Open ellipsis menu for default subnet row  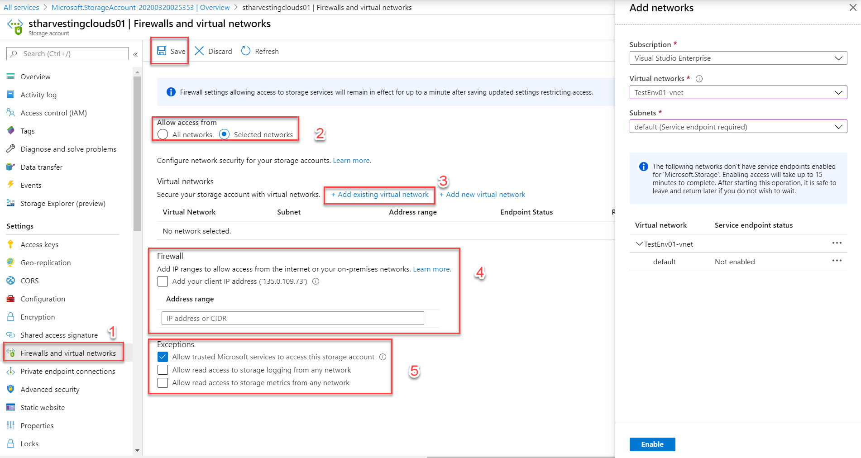click(837, 261)
